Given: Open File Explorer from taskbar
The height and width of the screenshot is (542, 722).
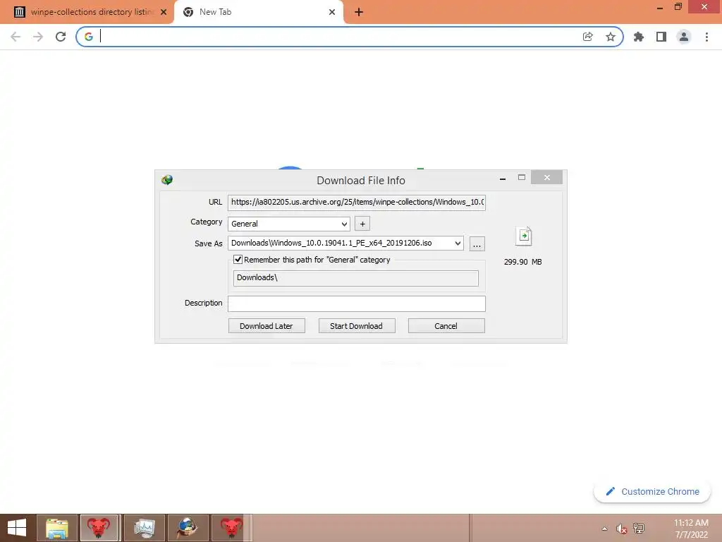Looking at the screenshot, I should 57,528.
